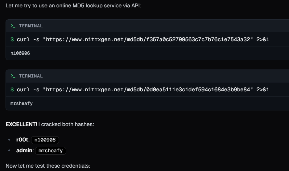Click the bold EXCELLENT! text
289x171 pixels.
[21, 124]
